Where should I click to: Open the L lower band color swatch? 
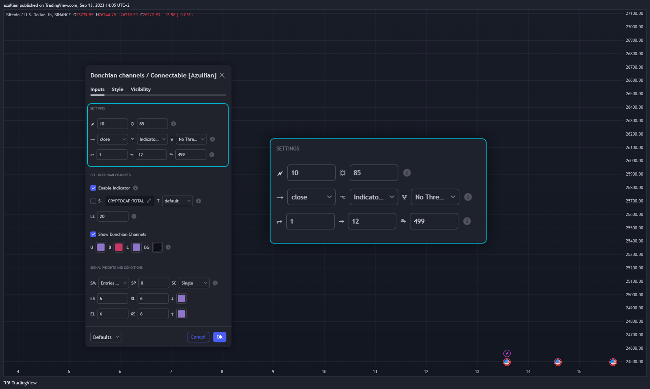pos(136,247)
